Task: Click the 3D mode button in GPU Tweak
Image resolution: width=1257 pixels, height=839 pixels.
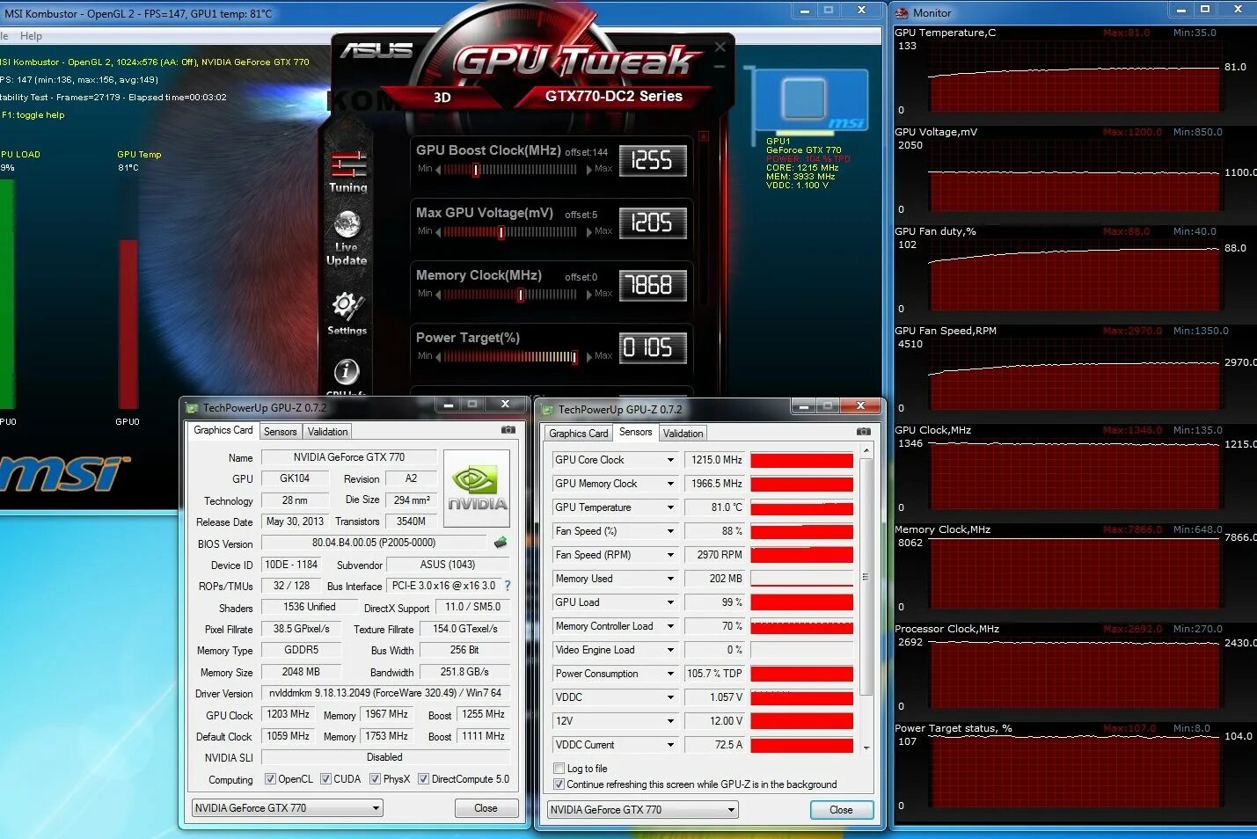Action: (x=442, y=98)
